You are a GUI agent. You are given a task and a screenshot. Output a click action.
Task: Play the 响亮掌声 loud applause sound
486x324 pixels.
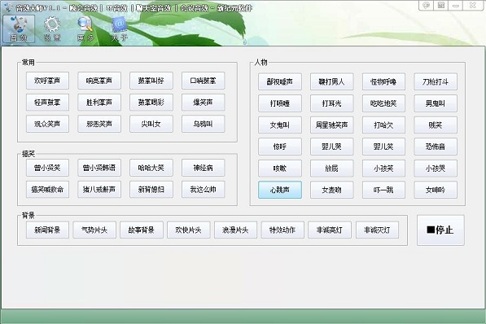pos(99,81)
